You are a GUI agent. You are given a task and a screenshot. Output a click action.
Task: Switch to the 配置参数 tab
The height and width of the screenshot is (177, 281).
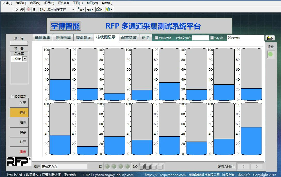pos(129,38)
